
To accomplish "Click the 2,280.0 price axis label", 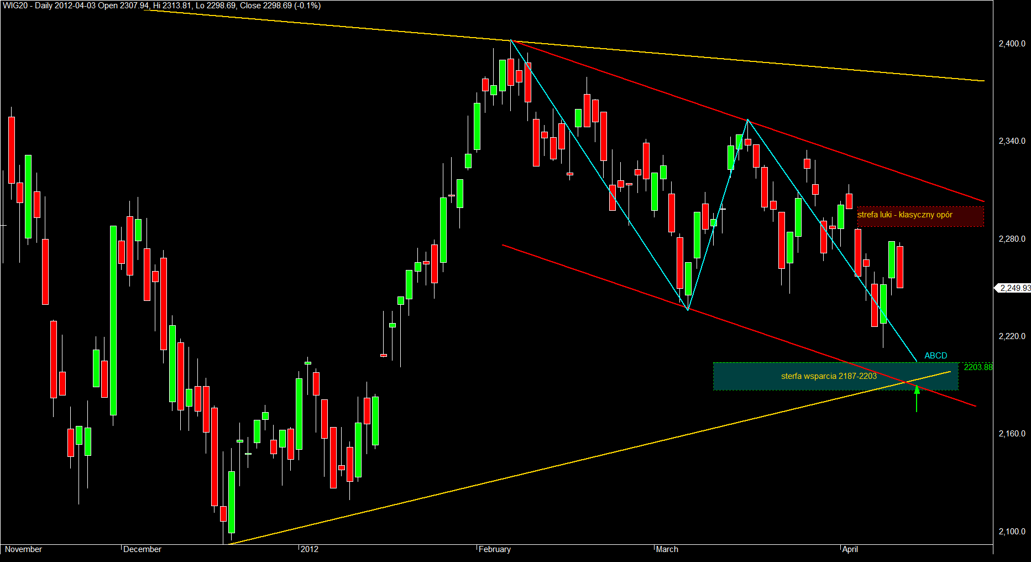I will (x=1012, y=239).
